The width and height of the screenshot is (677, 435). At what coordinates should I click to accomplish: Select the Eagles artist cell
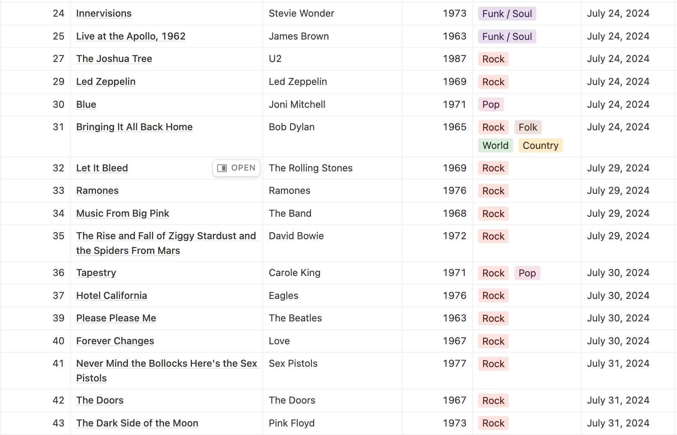[333, 296]
